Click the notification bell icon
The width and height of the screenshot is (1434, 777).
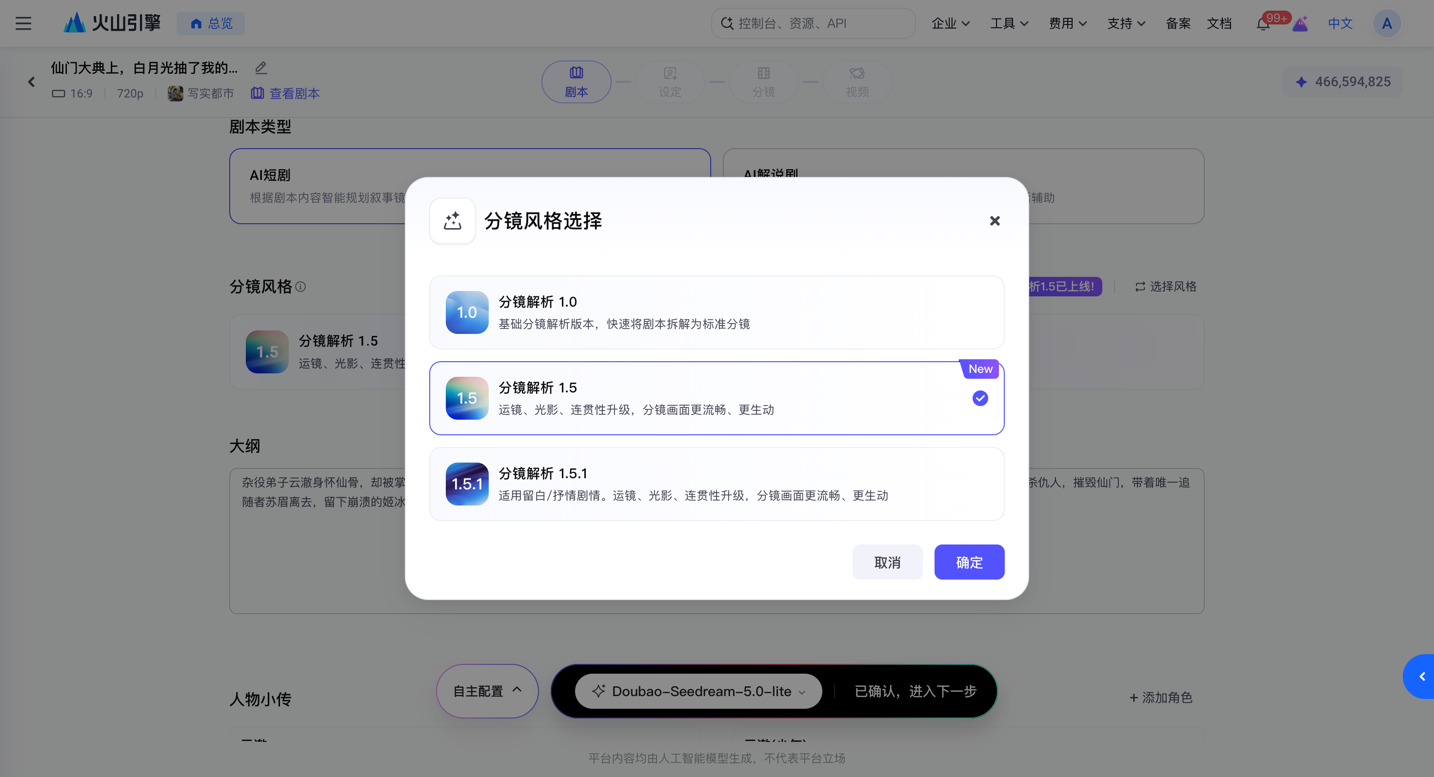point(1263,24)
